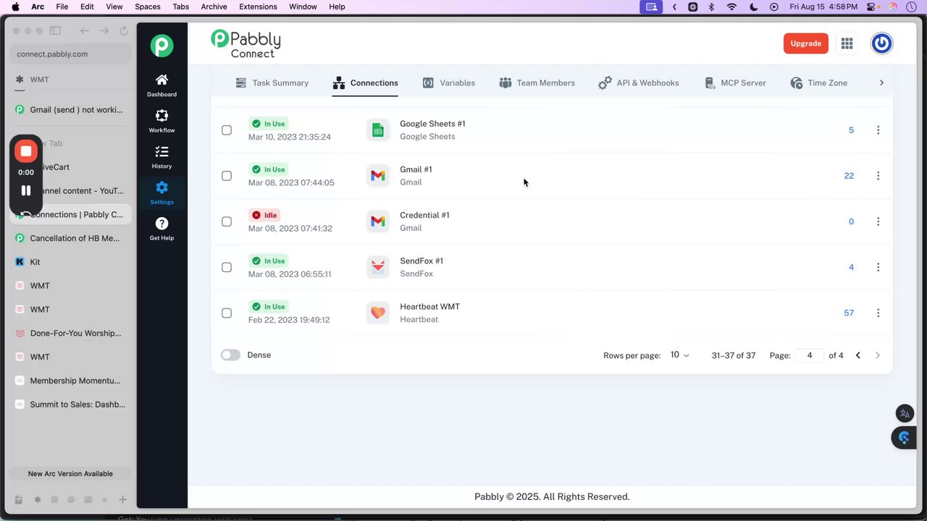Open workflow count 57 for Heartbeat WMT
The height and width of the screenshot is (521, 927).
[849, 313]
